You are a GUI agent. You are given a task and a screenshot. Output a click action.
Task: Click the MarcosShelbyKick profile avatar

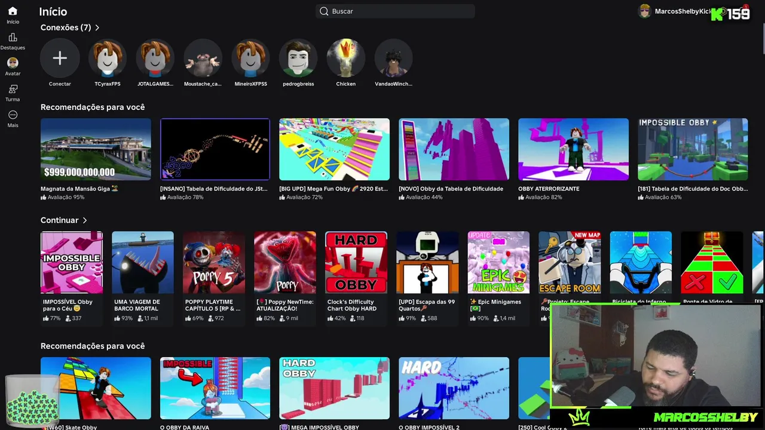click(644, 11)
